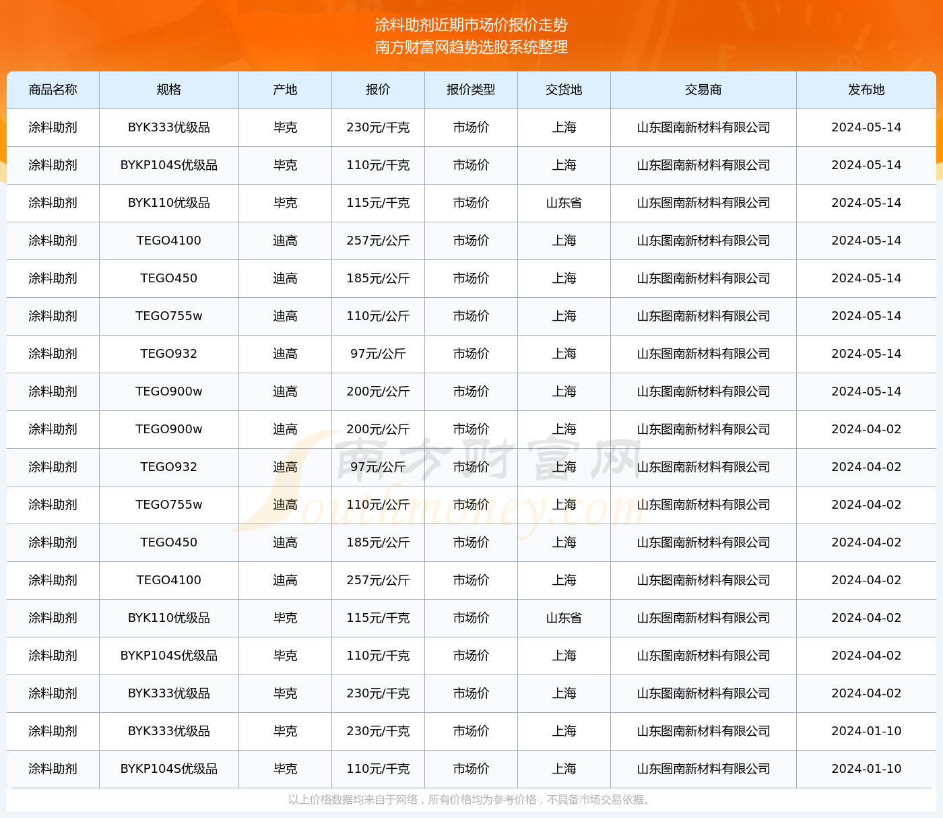Click TEGO450 in the 2024-04-02 row
This screenshot has width=943, height=818.
coord(169,542)
